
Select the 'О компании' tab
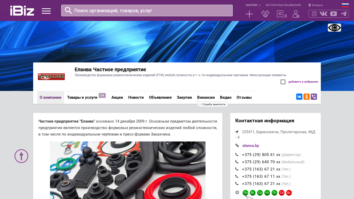tap(51, 97)
